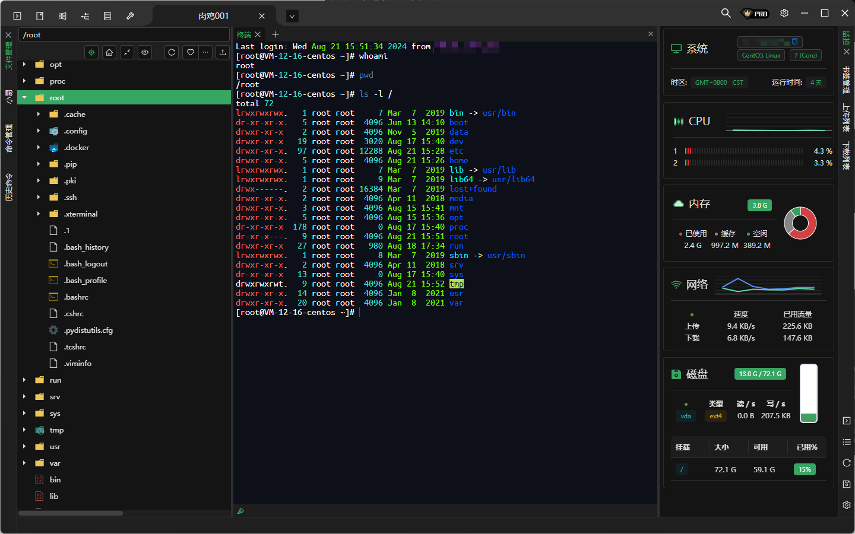Viewport: 855px width, 534px height.
Task: Collapse the root folder in tree
Action: 24,97
